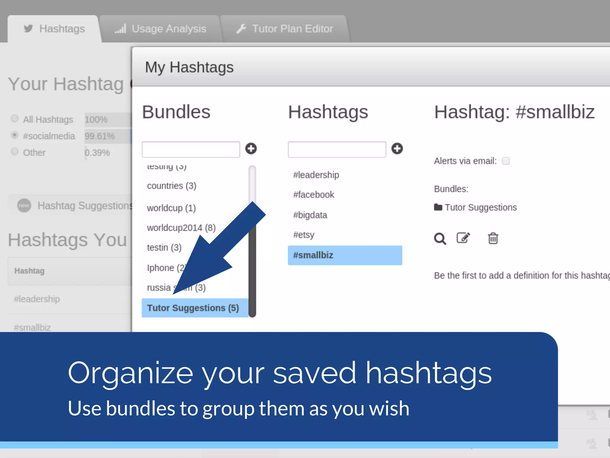Select the countries (3) bundle
Viewport: 610px width, 458px height.
pos(172,186)
